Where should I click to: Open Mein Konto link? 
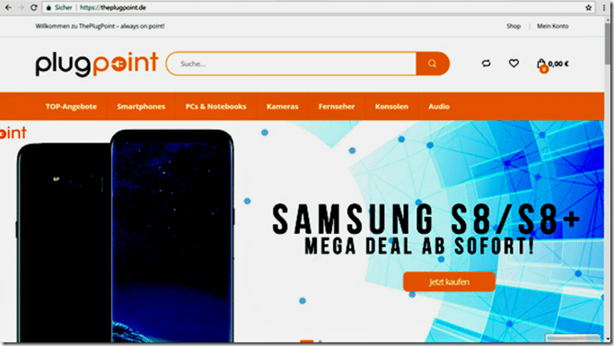click(x=553, y=26)
